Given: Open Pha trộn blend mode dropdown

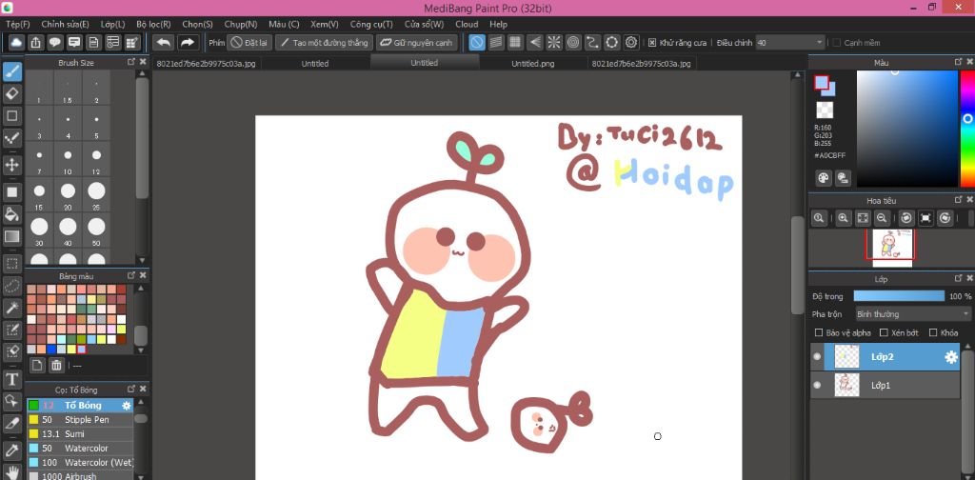Looking at the screenshot, I should pyautogui.click(x=913, y=314).
